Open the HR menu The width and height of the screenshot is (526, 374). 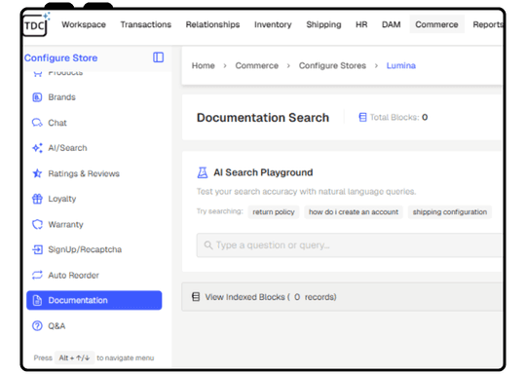(x=361, y=24)
